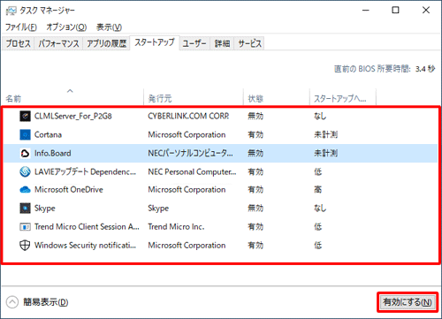Click the Cortana blue icon
Screen dimensions: 442x319
pos(25,134)
